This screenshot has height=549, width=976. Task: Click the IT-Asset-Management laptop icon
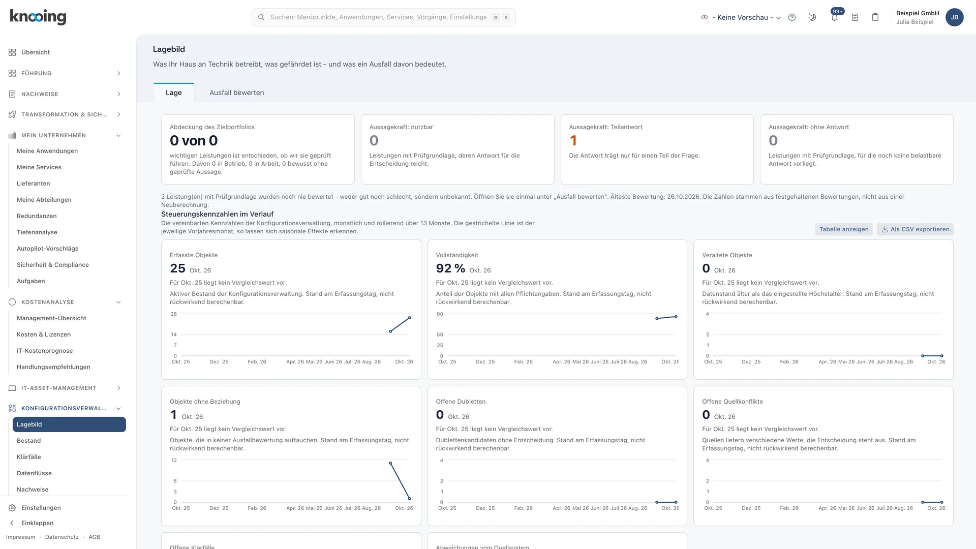pos(12,388)
